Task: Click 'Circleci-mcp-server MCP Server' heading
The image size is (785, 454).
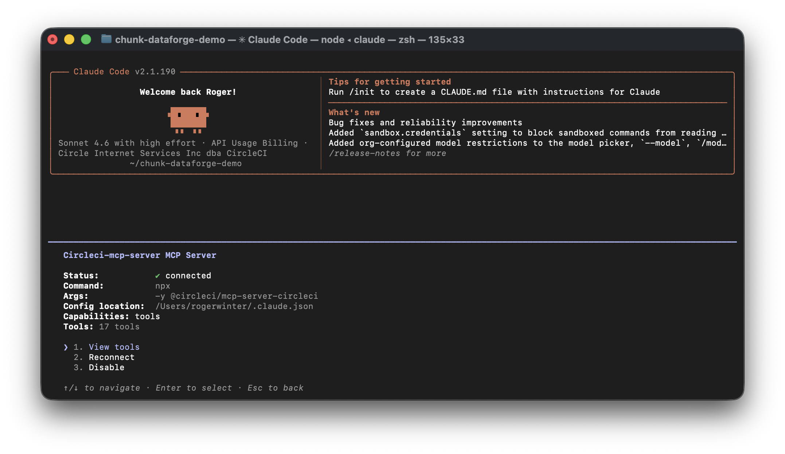Action: pos(140,255)
